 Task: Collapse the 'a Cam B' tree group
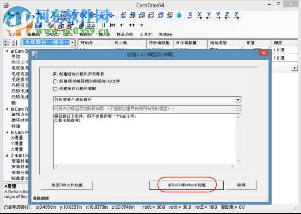7,51
